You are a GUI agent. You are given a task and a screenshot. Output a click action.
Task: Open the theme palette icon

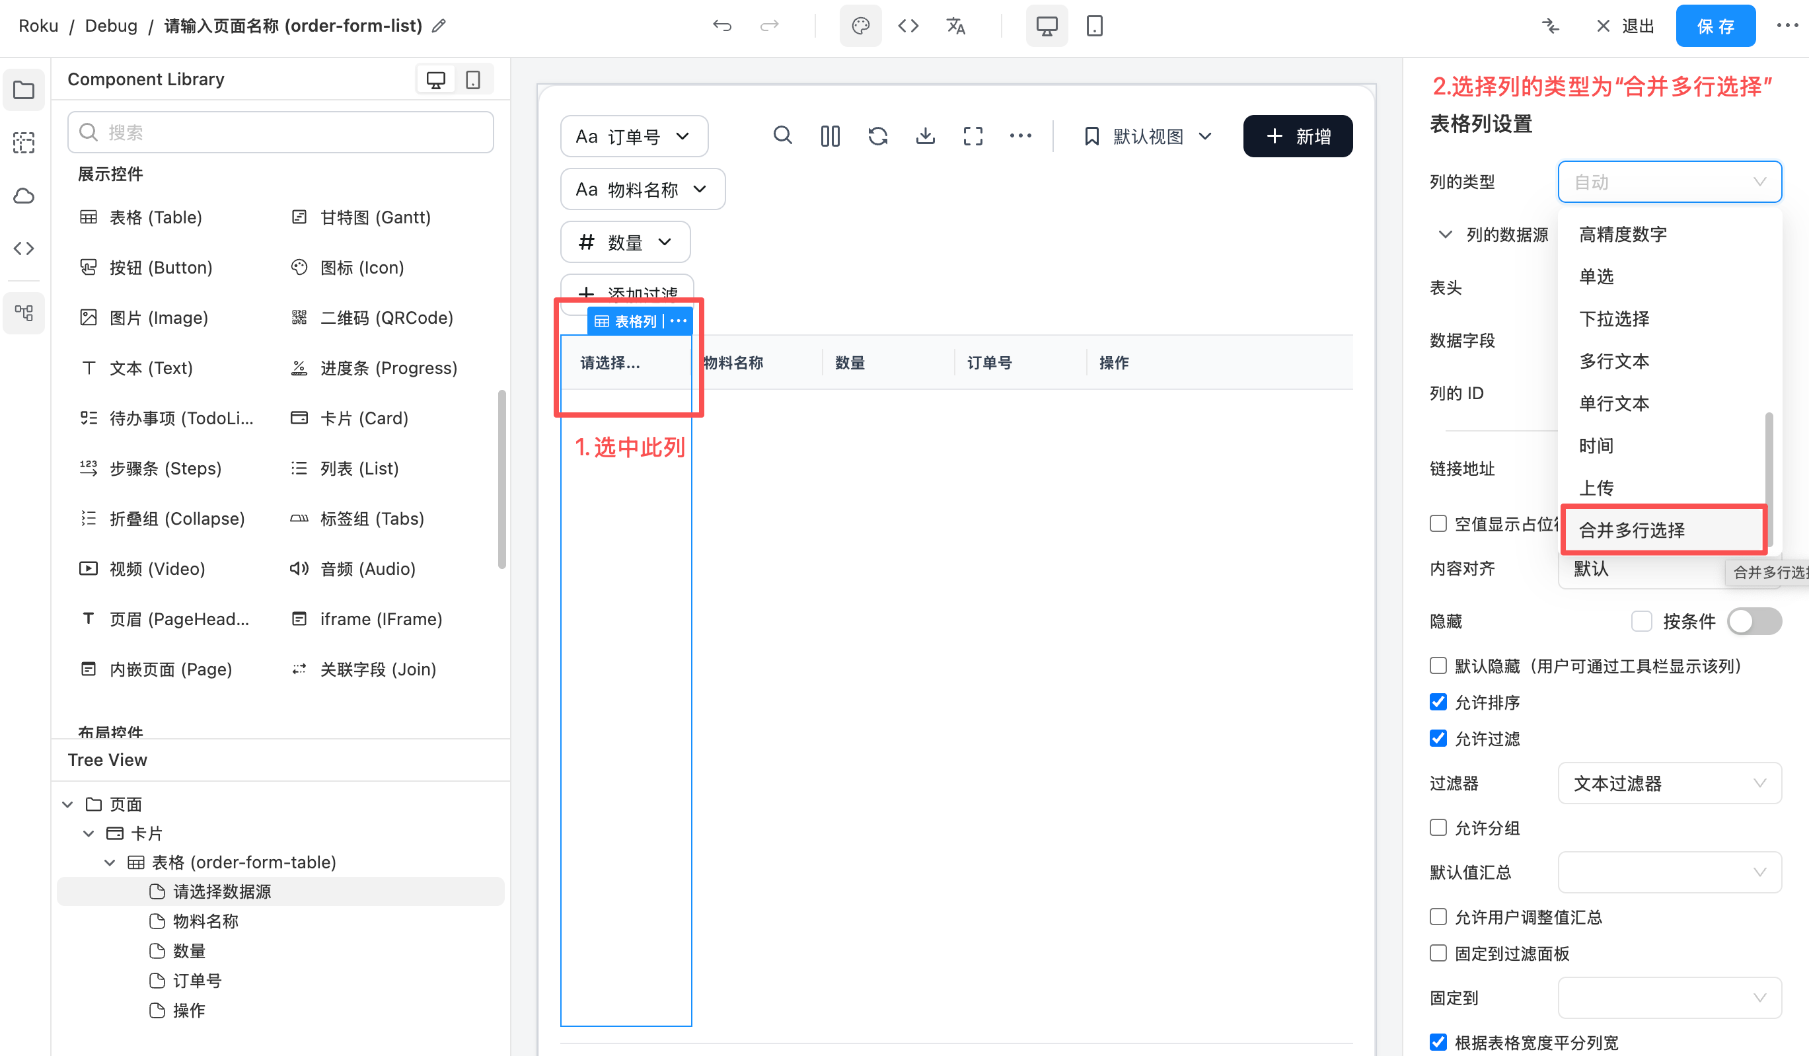coord(861,26)
